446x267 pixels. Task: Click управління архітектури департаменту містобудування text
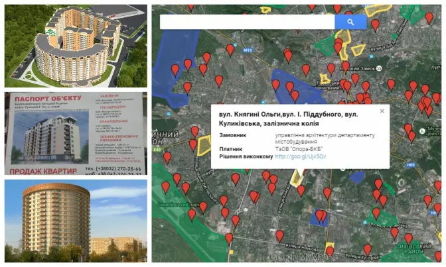tap(325, 138)
